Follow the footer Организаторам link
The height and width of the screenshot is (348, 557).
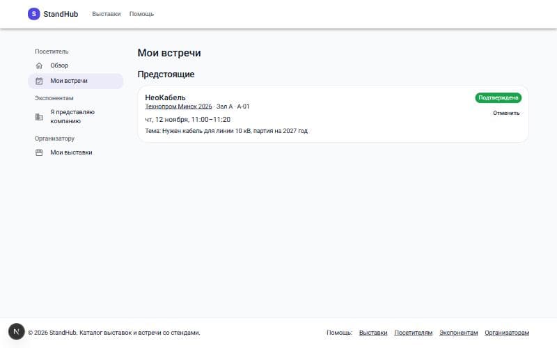click(507, 333)
